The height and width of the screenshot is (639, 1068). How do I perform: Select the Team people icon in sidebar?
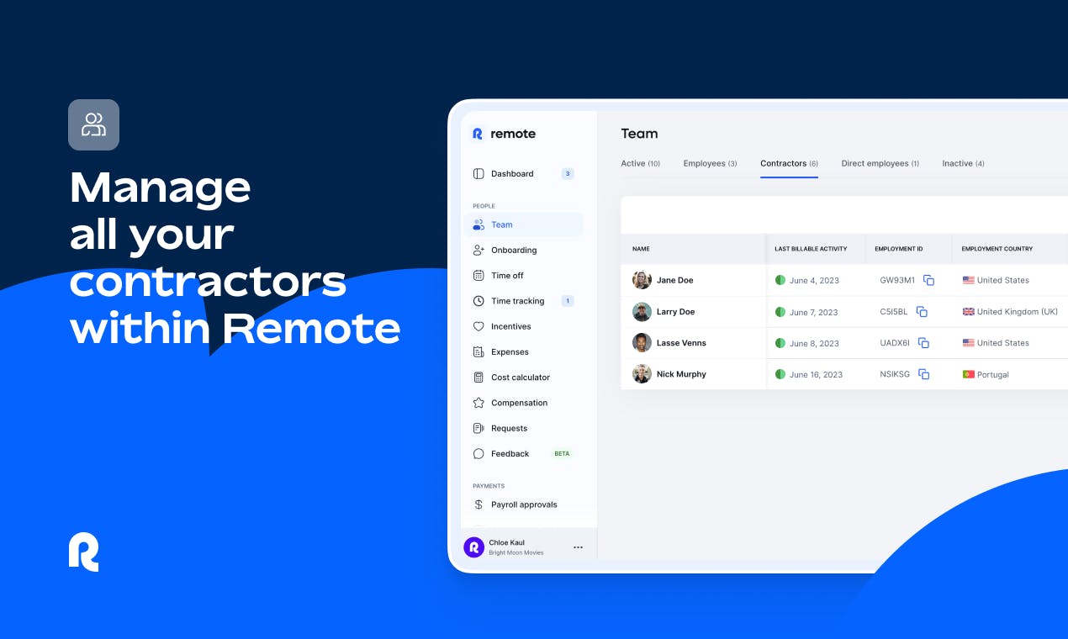coord(478,224)
